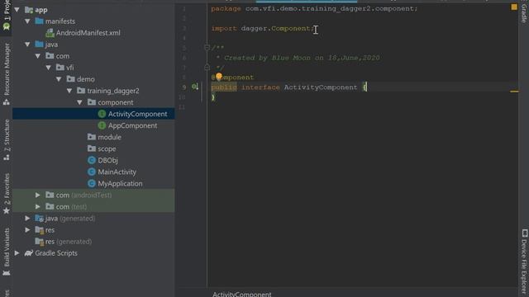Select the com package under java
Screen dimensions: 529x297
(x=63, y=56)
